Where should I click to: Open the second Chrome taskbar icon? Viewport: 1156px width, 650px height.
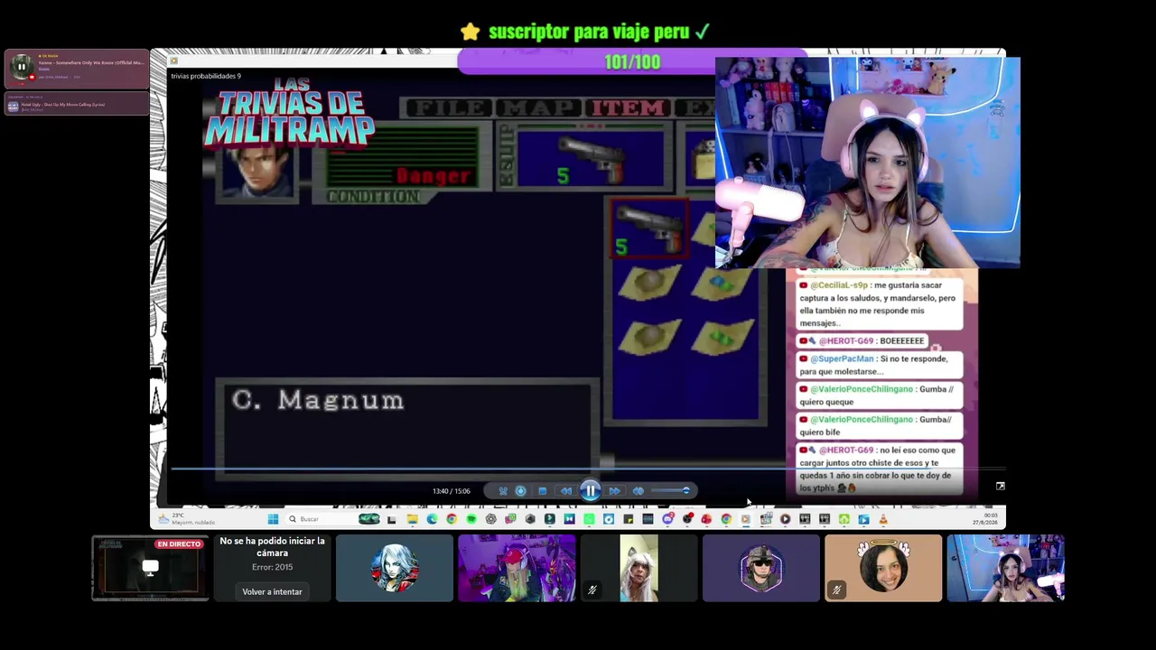[x=726, y=519]
